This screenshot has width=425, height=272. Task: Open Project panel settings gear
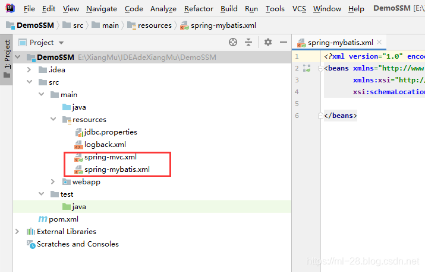pyautogui.click(x=268, y=42)
